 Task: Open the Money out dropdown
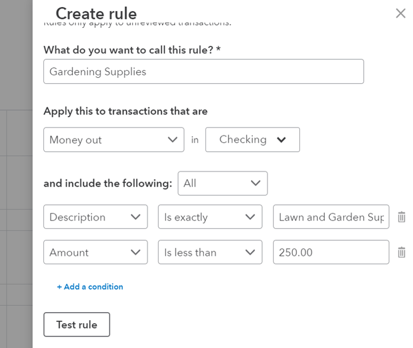[x=113, y=140]
